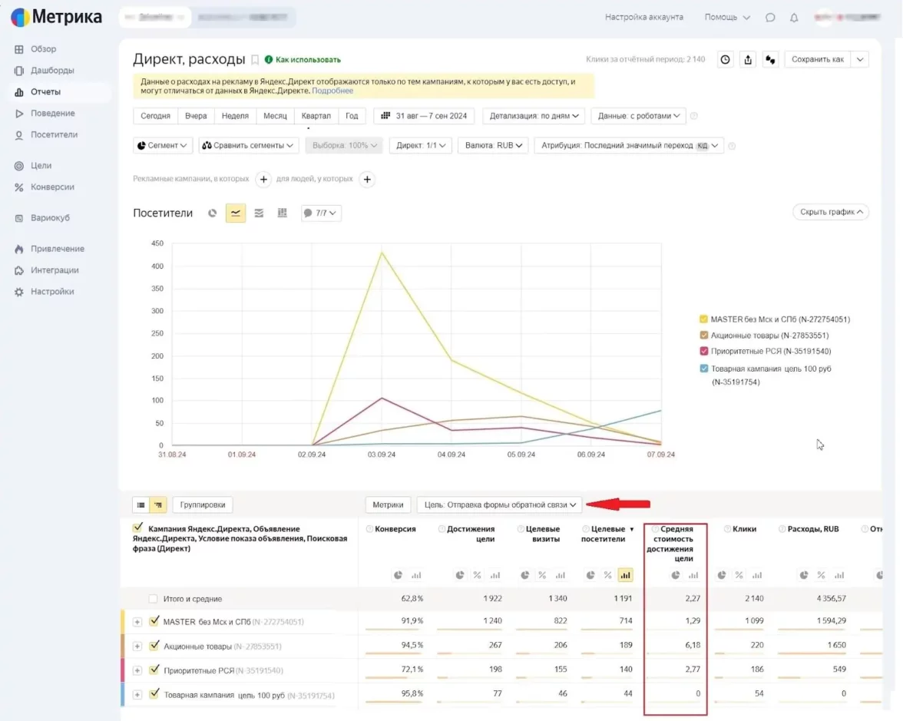This screenshot has height=721, width=903.
Task: Click the Скрыть график button
Action: pos(829,212)
